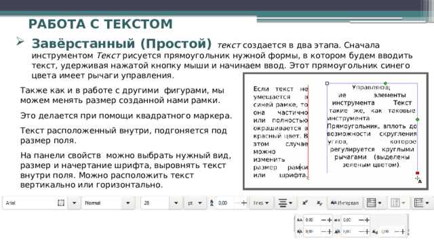Expand the text alignment dropdown arrow

[291, 203]
